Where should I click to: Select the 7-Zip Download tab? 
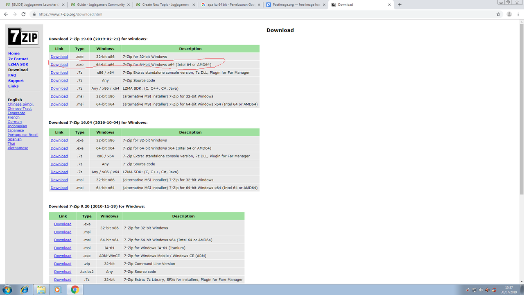point(360,5)
